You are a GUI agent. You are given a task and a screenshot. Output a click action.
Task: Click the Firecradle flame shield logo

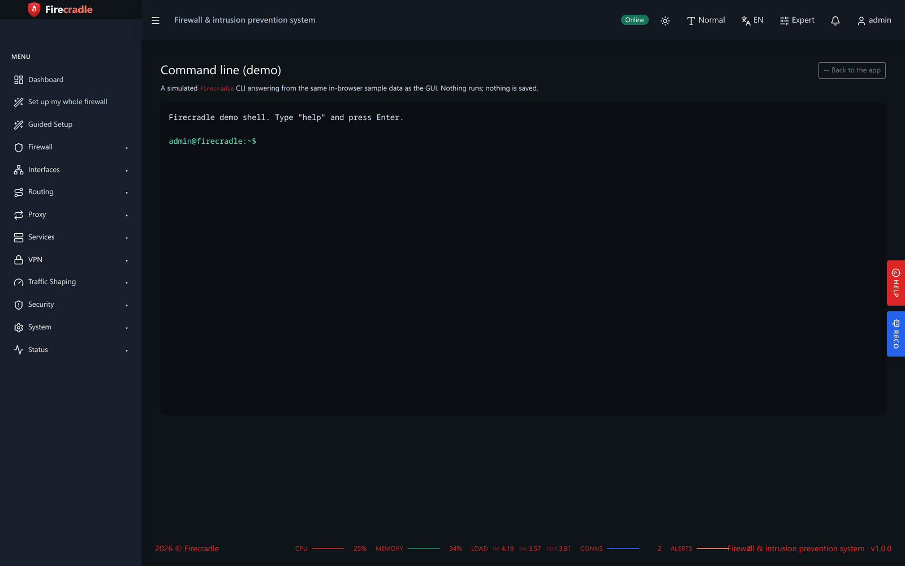pos(34,9)
